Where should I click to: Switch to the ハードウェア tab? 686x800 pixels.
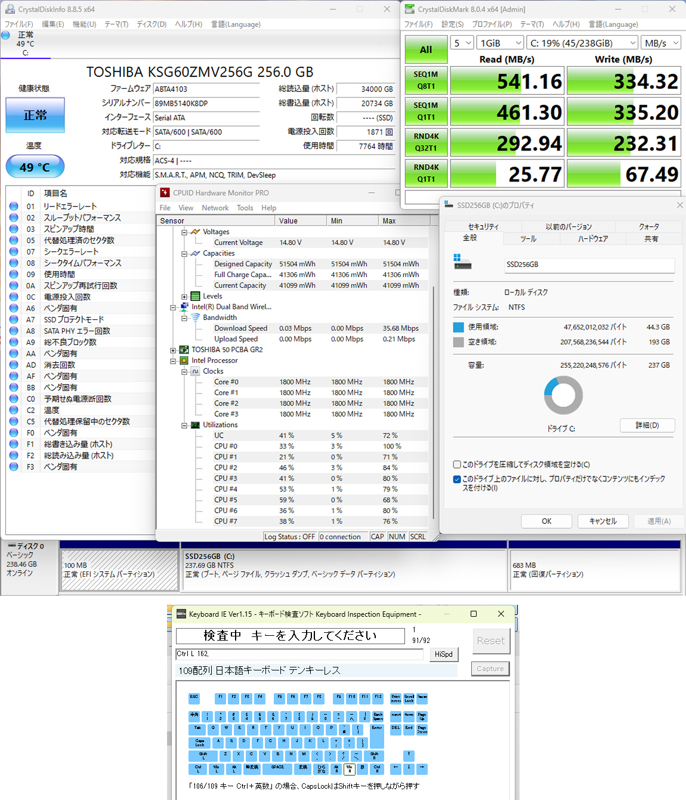(x=592, y=239)
